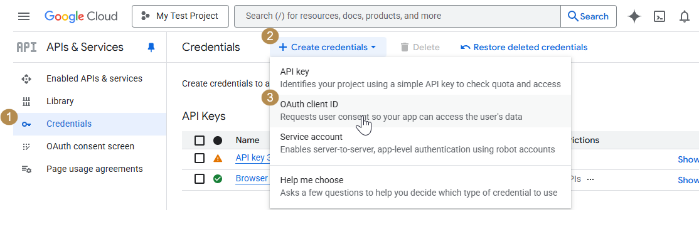Screen dimensions: 699x234
Task: Click APIs & Services sidebar title
Action: 85,47
